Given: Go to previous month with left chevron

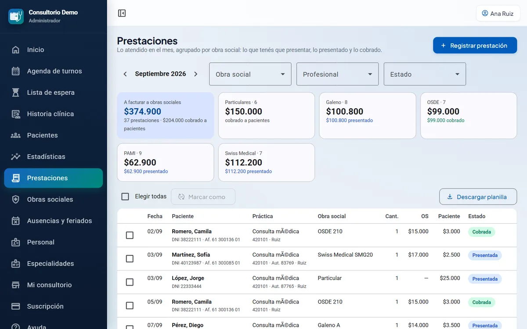Looking at the screenshot, I should (125, 74).
